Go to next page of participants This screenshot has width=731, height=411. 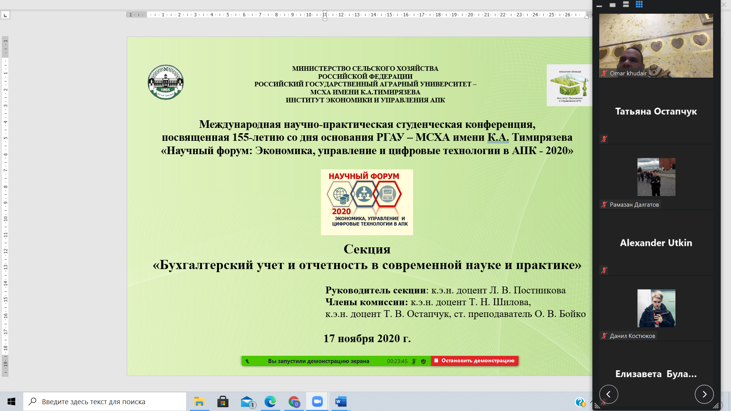pos(704,394)
